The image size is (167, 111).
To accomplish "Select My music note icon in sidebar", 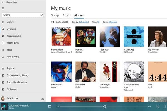I will [3, 29].
